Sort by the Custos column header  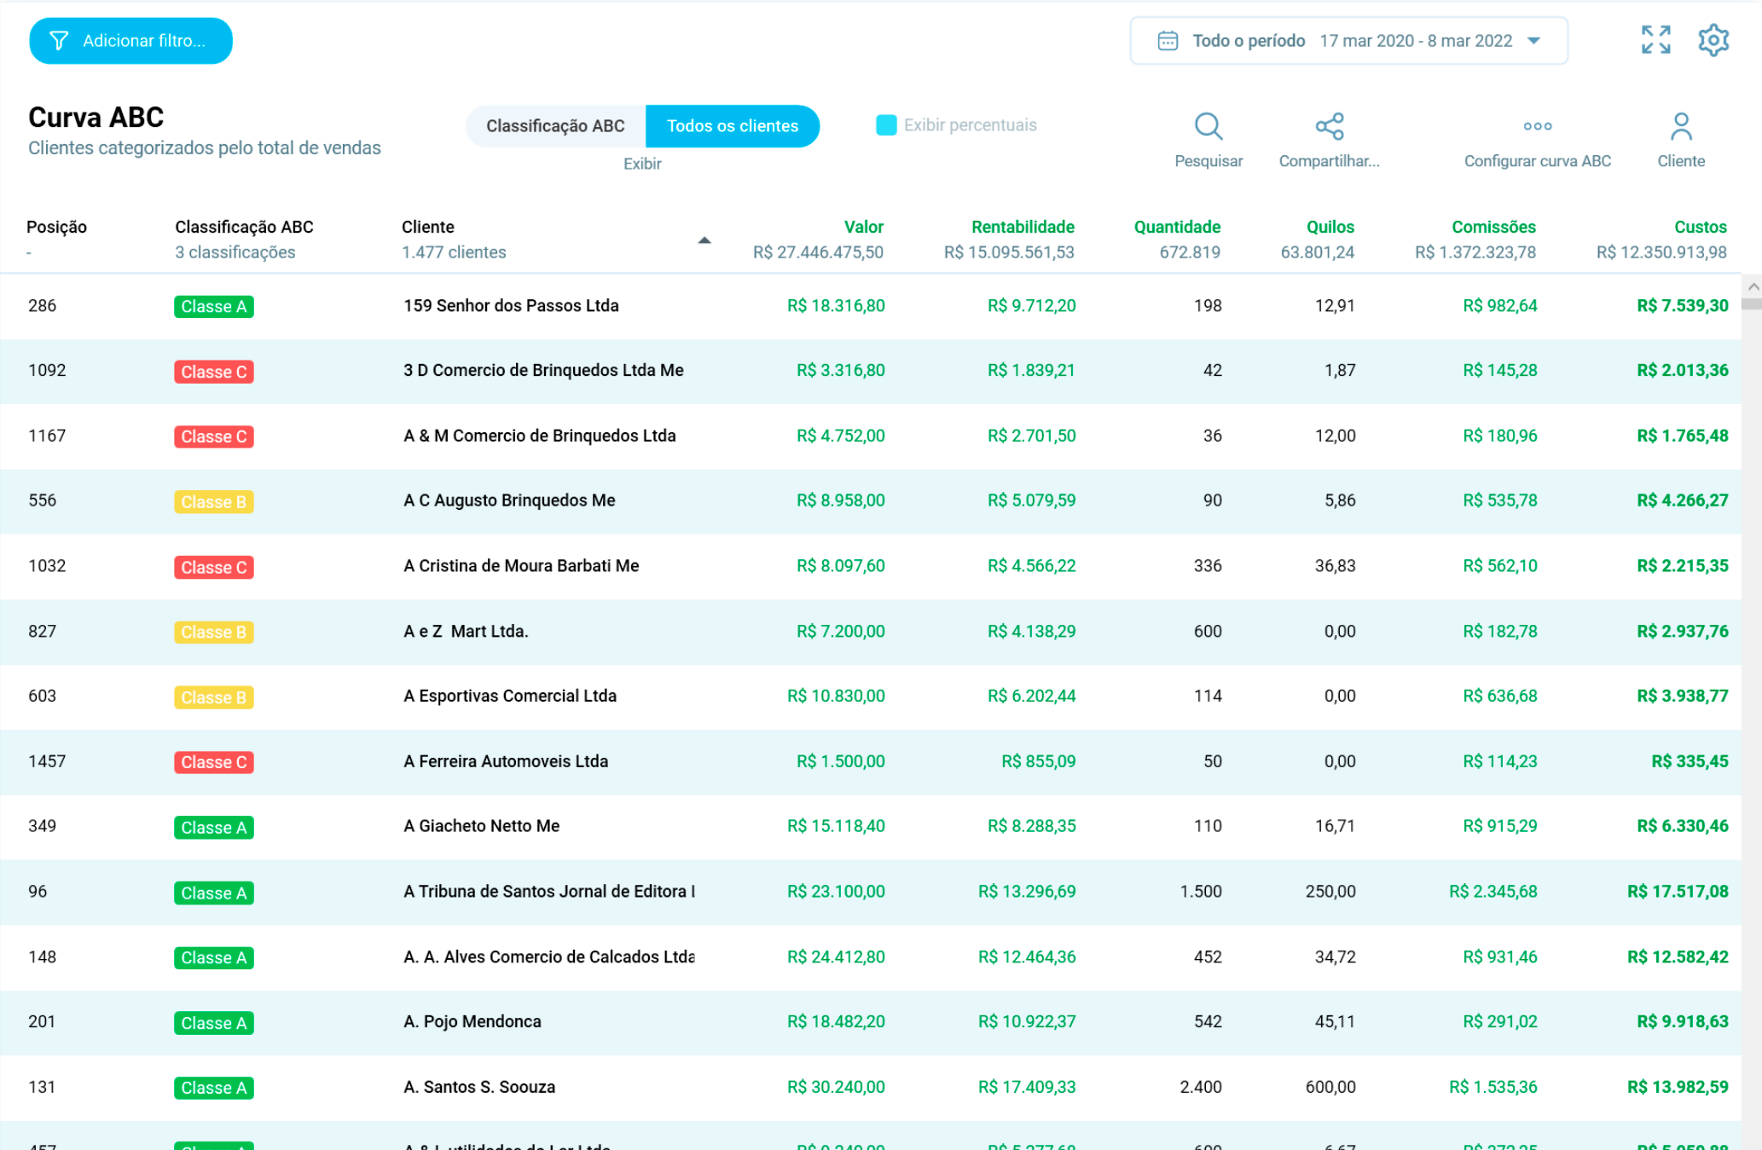coord(1700,227)
